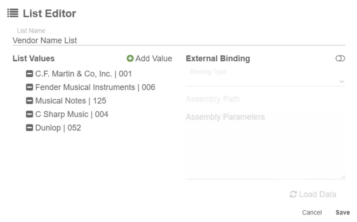Click the Load Data button

coord(312,194)
